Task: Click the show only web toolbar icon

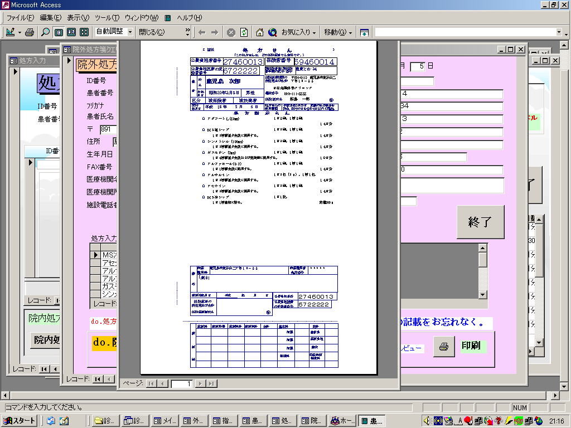Action: [x=364, y=32]
